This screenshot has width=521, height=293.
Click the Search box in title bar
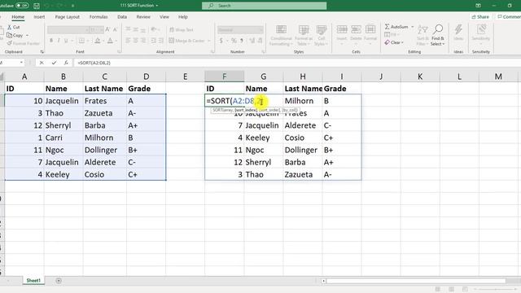coord(264,6)
